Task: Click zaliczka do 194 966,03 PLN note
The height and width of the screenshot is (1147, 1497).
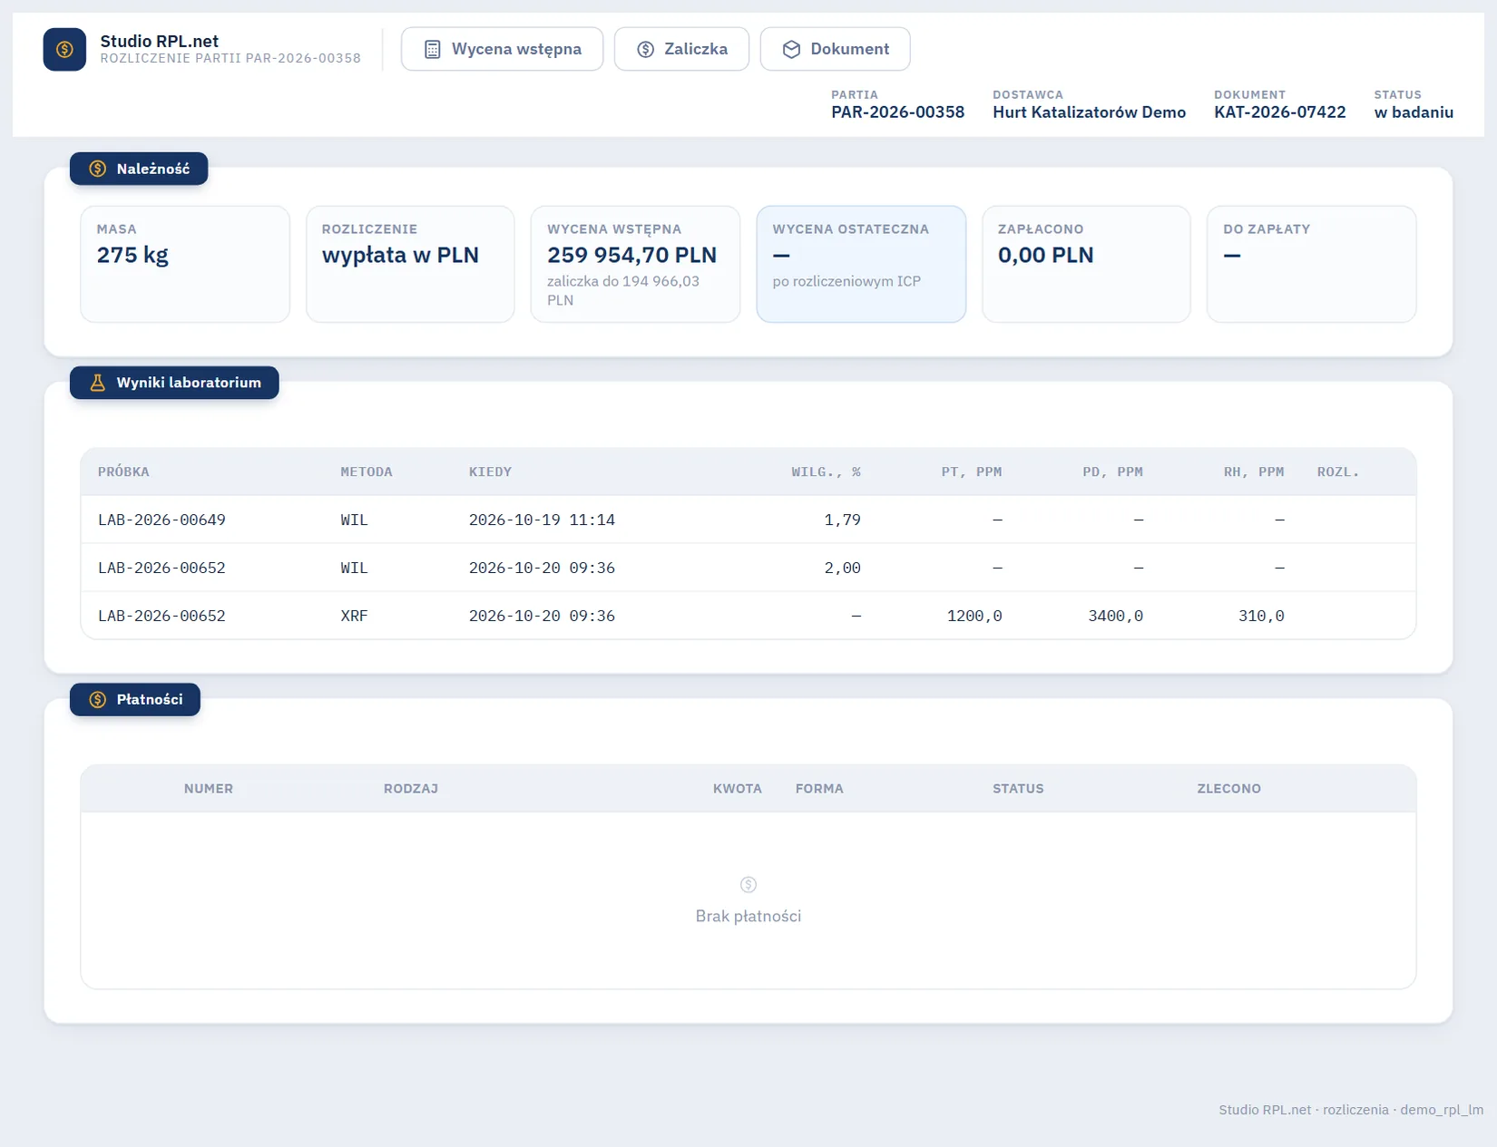Action: pyautogui.click(x=623, y=290)
